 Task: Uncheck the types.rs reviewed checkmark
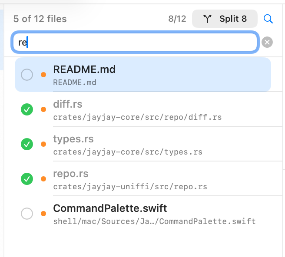[27, 144]
